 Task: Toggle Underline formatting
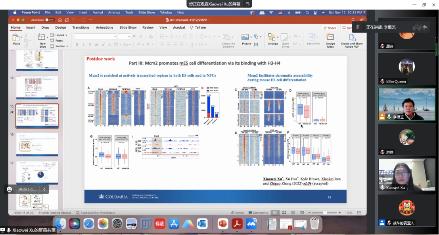click(x=90, y=44)
